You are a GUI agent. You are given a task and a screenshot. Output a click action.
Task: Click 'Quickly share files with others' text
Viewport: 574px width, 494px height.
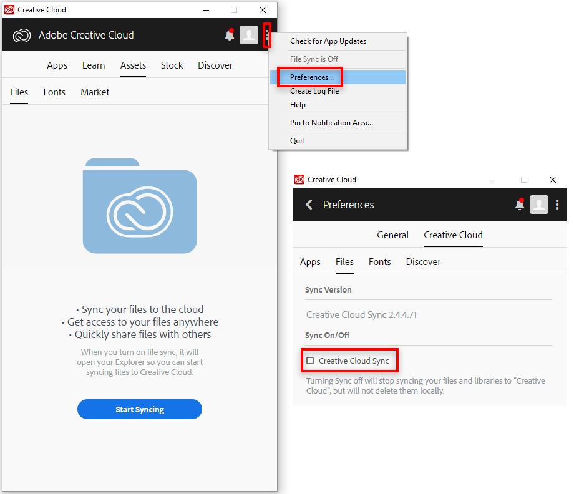coord(143,334)
